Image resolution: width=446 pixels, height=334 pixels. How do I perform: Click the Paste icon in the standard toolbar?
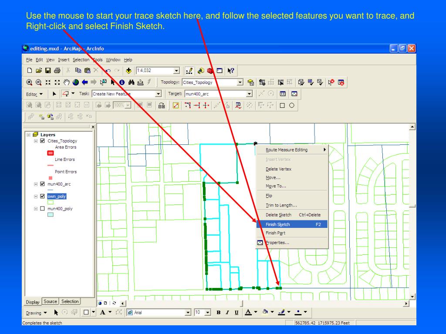click(x=87, y=70)
